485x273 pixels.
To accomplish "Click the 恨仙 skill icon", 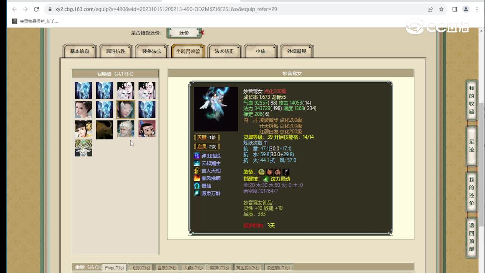I will [197, 186].
